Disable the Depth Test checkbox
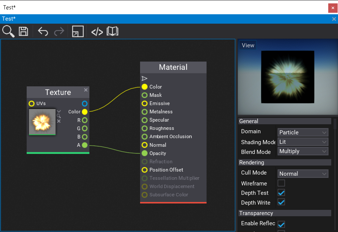338x232 pixels. (x=281, y=193)
